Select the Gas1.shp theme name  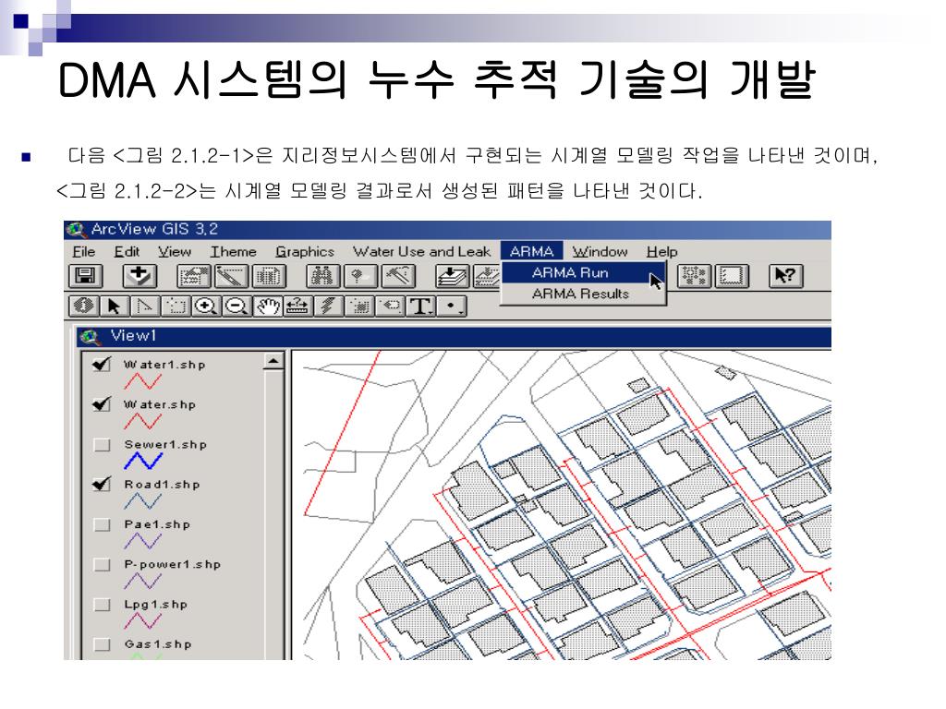coord(158,643)
